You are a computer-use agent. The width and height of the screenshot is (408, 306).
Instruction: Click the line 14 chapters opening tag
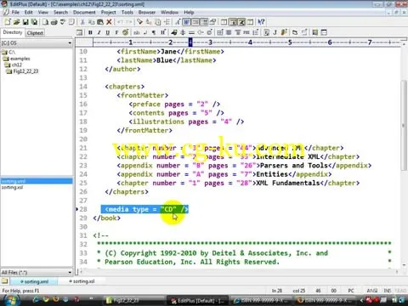(x=125, y=87)
